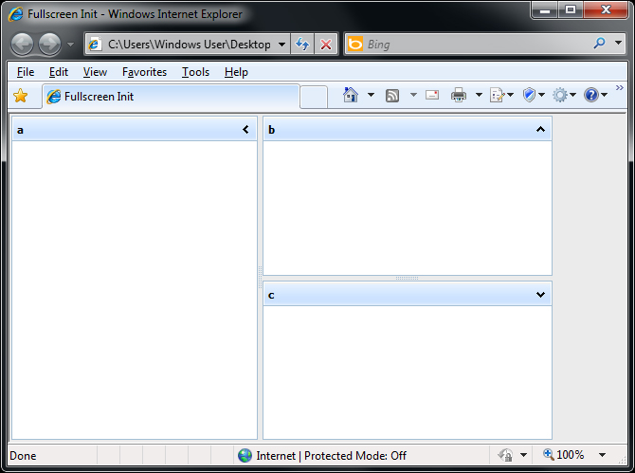Collapse panel b with up arrow

540,130
